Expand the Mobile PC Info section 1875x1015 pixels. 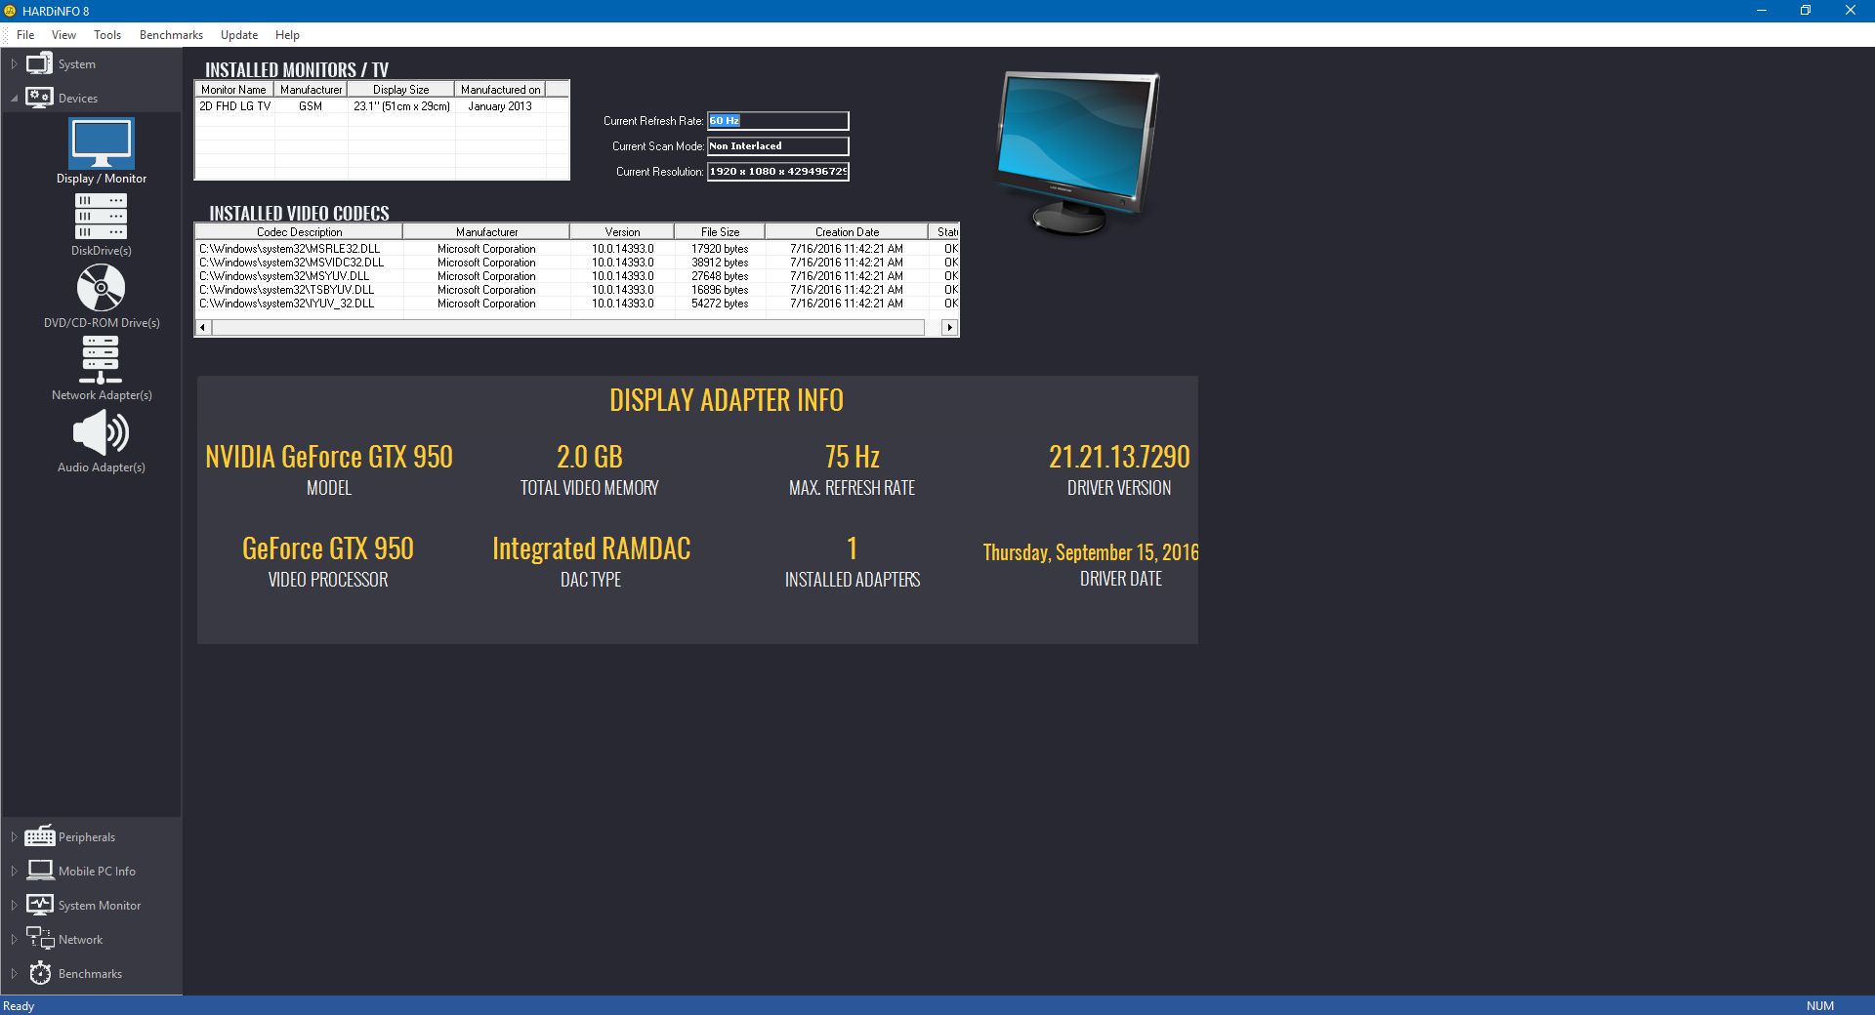coord(14,872)
